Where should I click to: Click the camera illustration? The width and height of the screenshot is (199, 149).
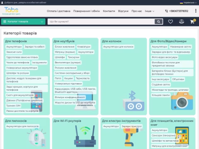coord(182,101)
